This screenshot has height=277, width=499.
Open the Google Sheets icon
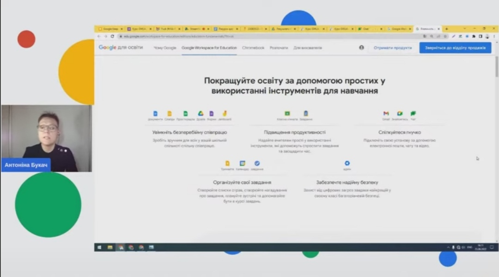(186, 113)
